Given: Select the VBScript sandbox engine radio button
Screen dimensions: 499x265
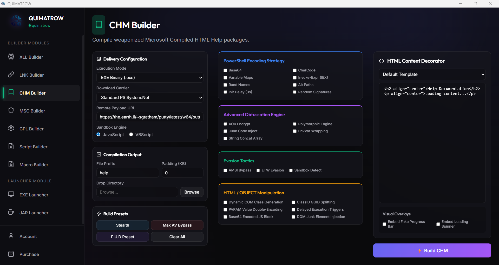Looking at the screenshot, I should point(131,135).
